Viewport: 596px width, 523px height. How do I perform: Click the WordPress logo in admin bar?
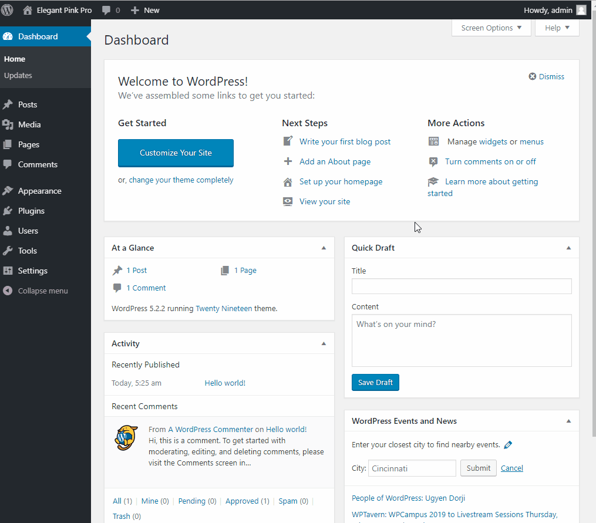tap(7, 10)
